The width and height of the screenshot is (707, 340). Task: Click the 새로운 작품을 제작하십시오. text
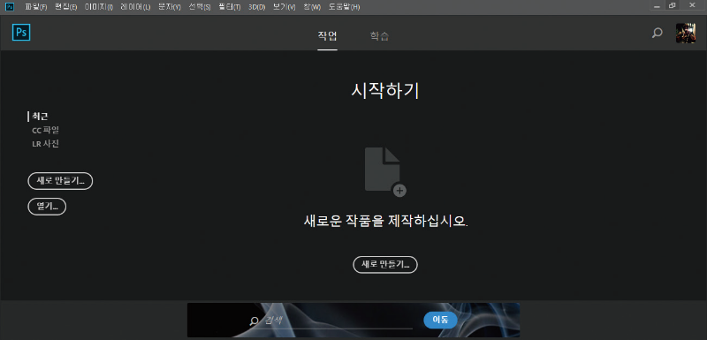pos(386,221)
